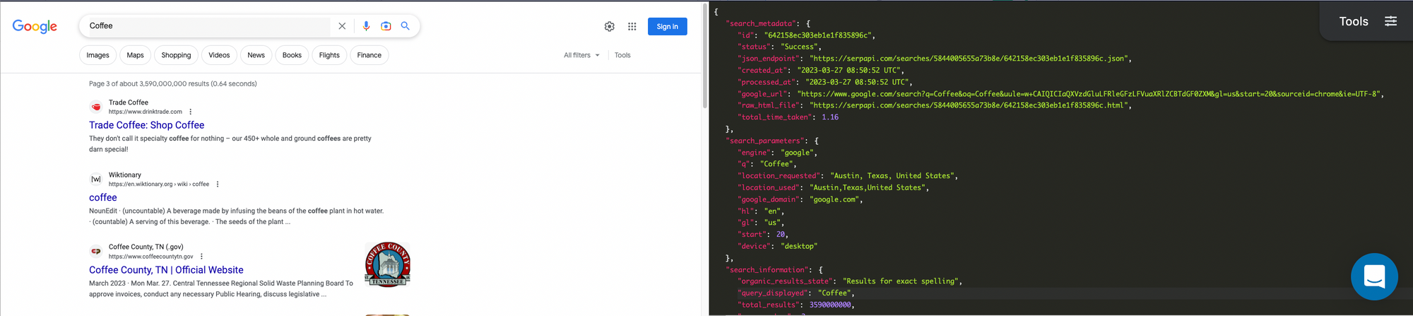Click the https://www.coffeecountytn.gov URL text
This screenshot has width=1413, height=316.
click(151, 257)
